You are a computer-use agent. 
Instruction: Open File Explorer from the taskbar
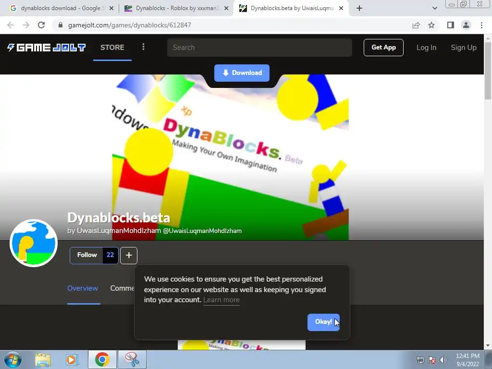click(43, 359)
